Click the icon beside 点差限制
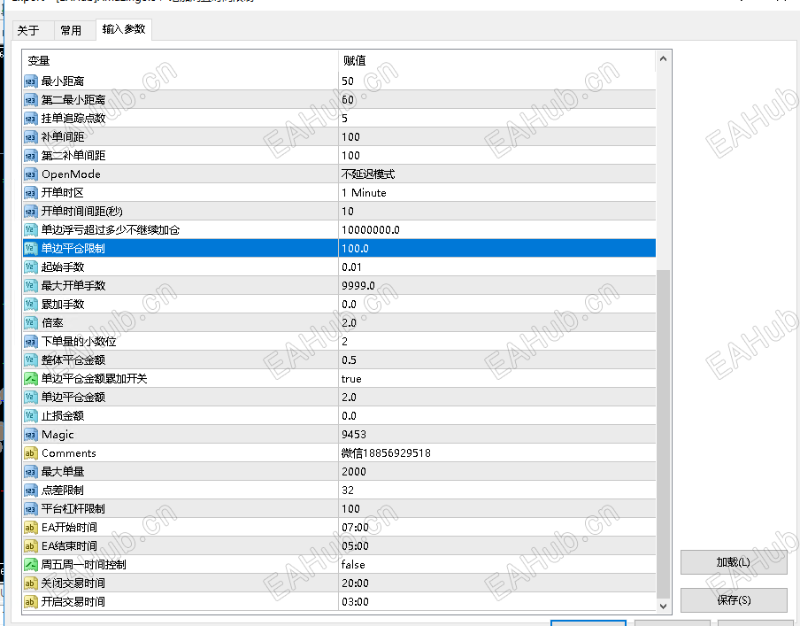Screen dimensions: 800x626 [x=31, y=491]
